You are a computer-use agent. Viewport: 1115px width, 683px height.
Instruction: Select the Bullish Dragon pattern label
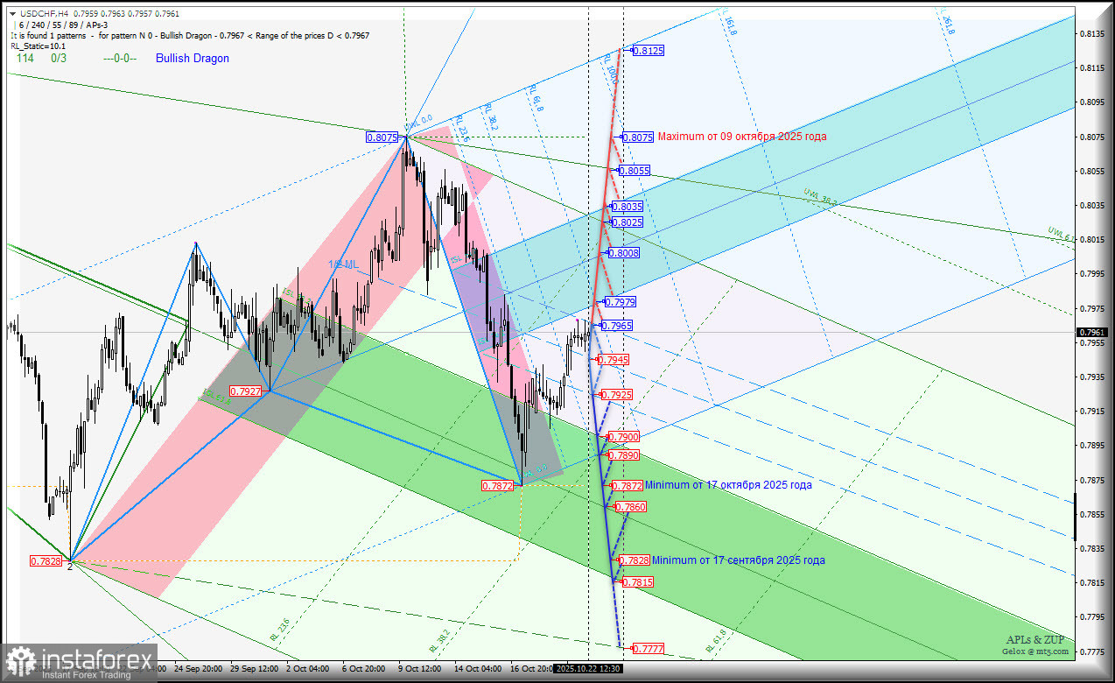point(193,59)
